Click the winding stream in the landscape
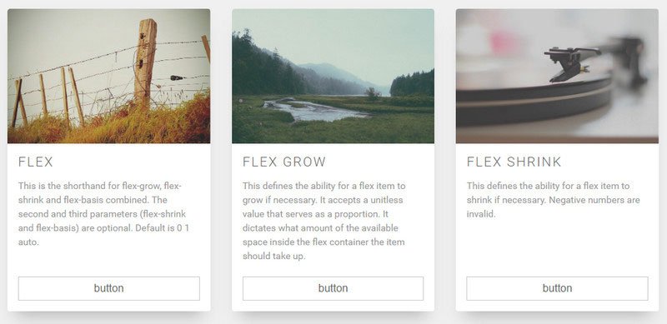Image resolution: width=667 pixels, height=324 pixels. [x=311, y=110]
